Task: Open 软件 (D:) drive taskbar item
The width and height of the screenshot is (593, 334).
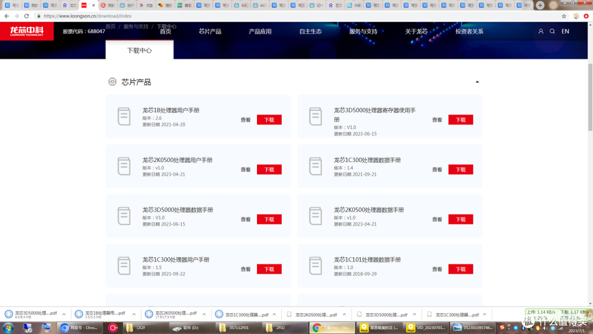Action: (191, 327)
